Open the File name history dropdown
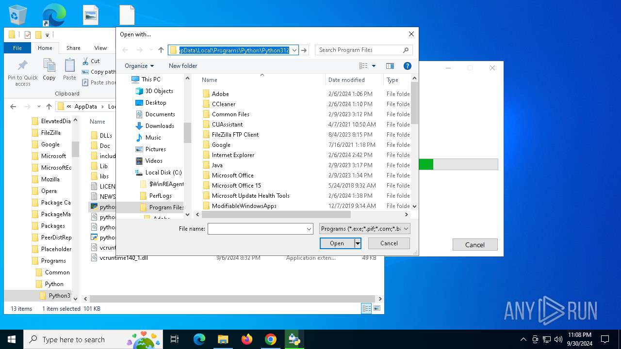The image size is (621, 349). [x=309, y=229]
